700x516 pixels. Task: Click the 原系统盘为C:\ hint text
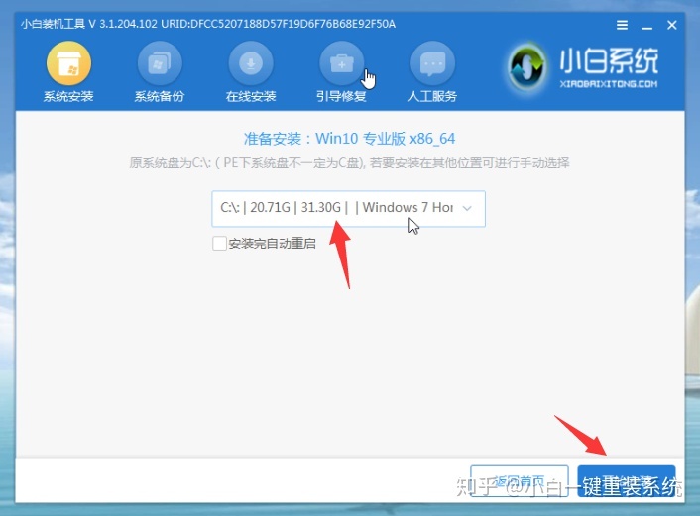[x=349, y=163]
